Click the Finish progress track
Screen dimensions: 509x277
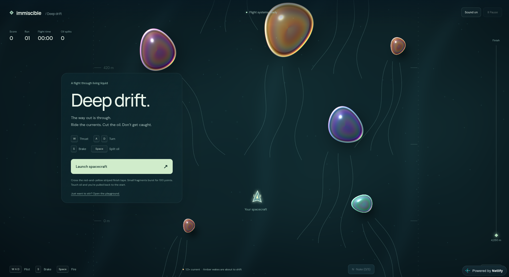[496, 140]
